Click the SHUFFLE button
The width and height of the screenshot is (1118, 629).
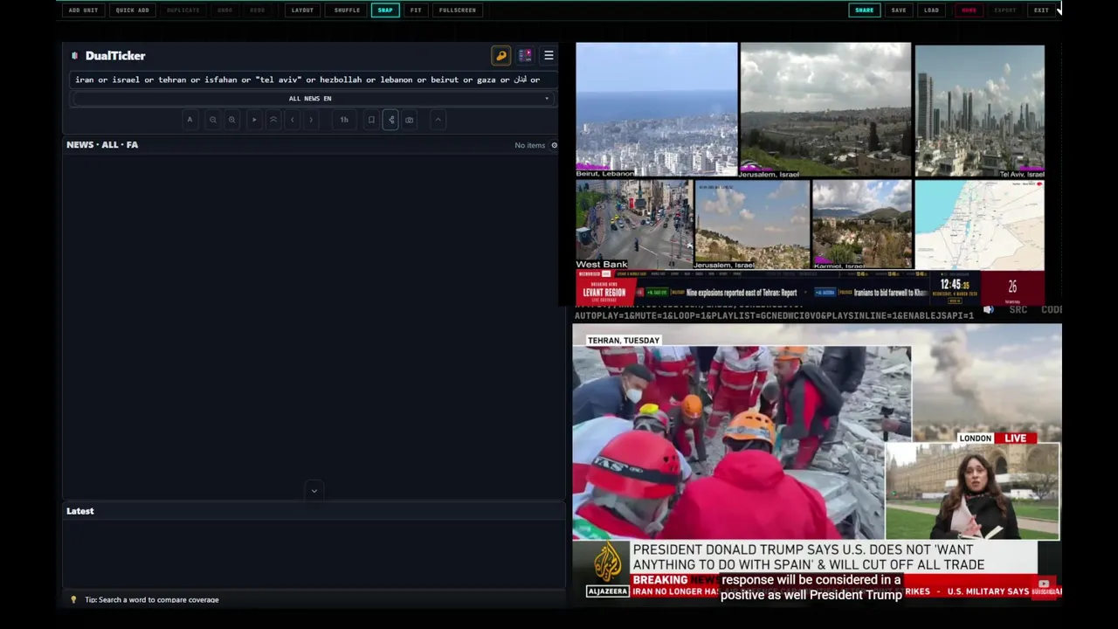pos(347,10)
